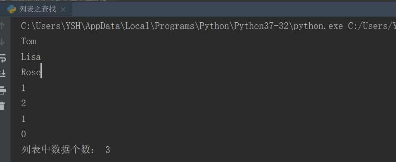Click the up arrow console navigation icon
The image size is (396, 162).
(x=2, y=26)
